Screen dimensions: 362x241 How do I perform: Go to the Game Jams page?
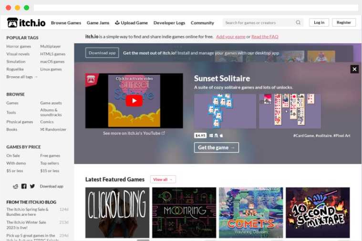click(x=98, y=23)
